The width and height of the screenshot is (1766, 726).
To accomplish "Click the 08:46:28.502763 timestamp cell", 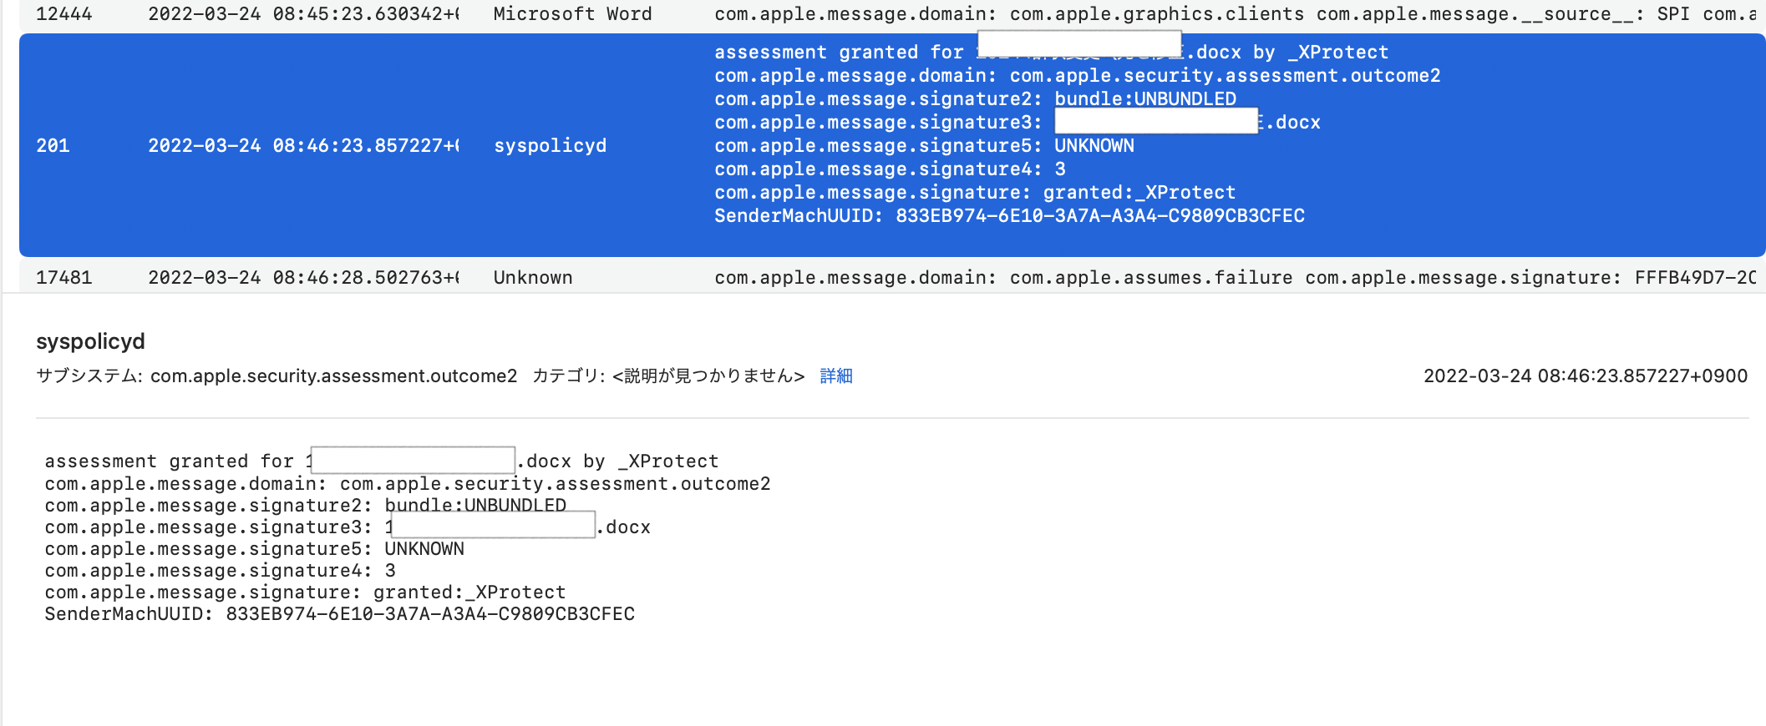I will (303, 278).
